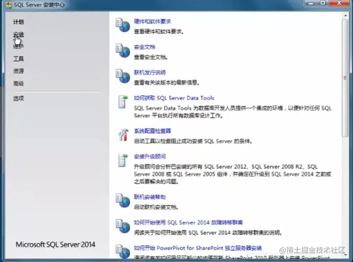
Task: Click the 故障转移群集 globe document icon
Action: click(x=123, y=226)
